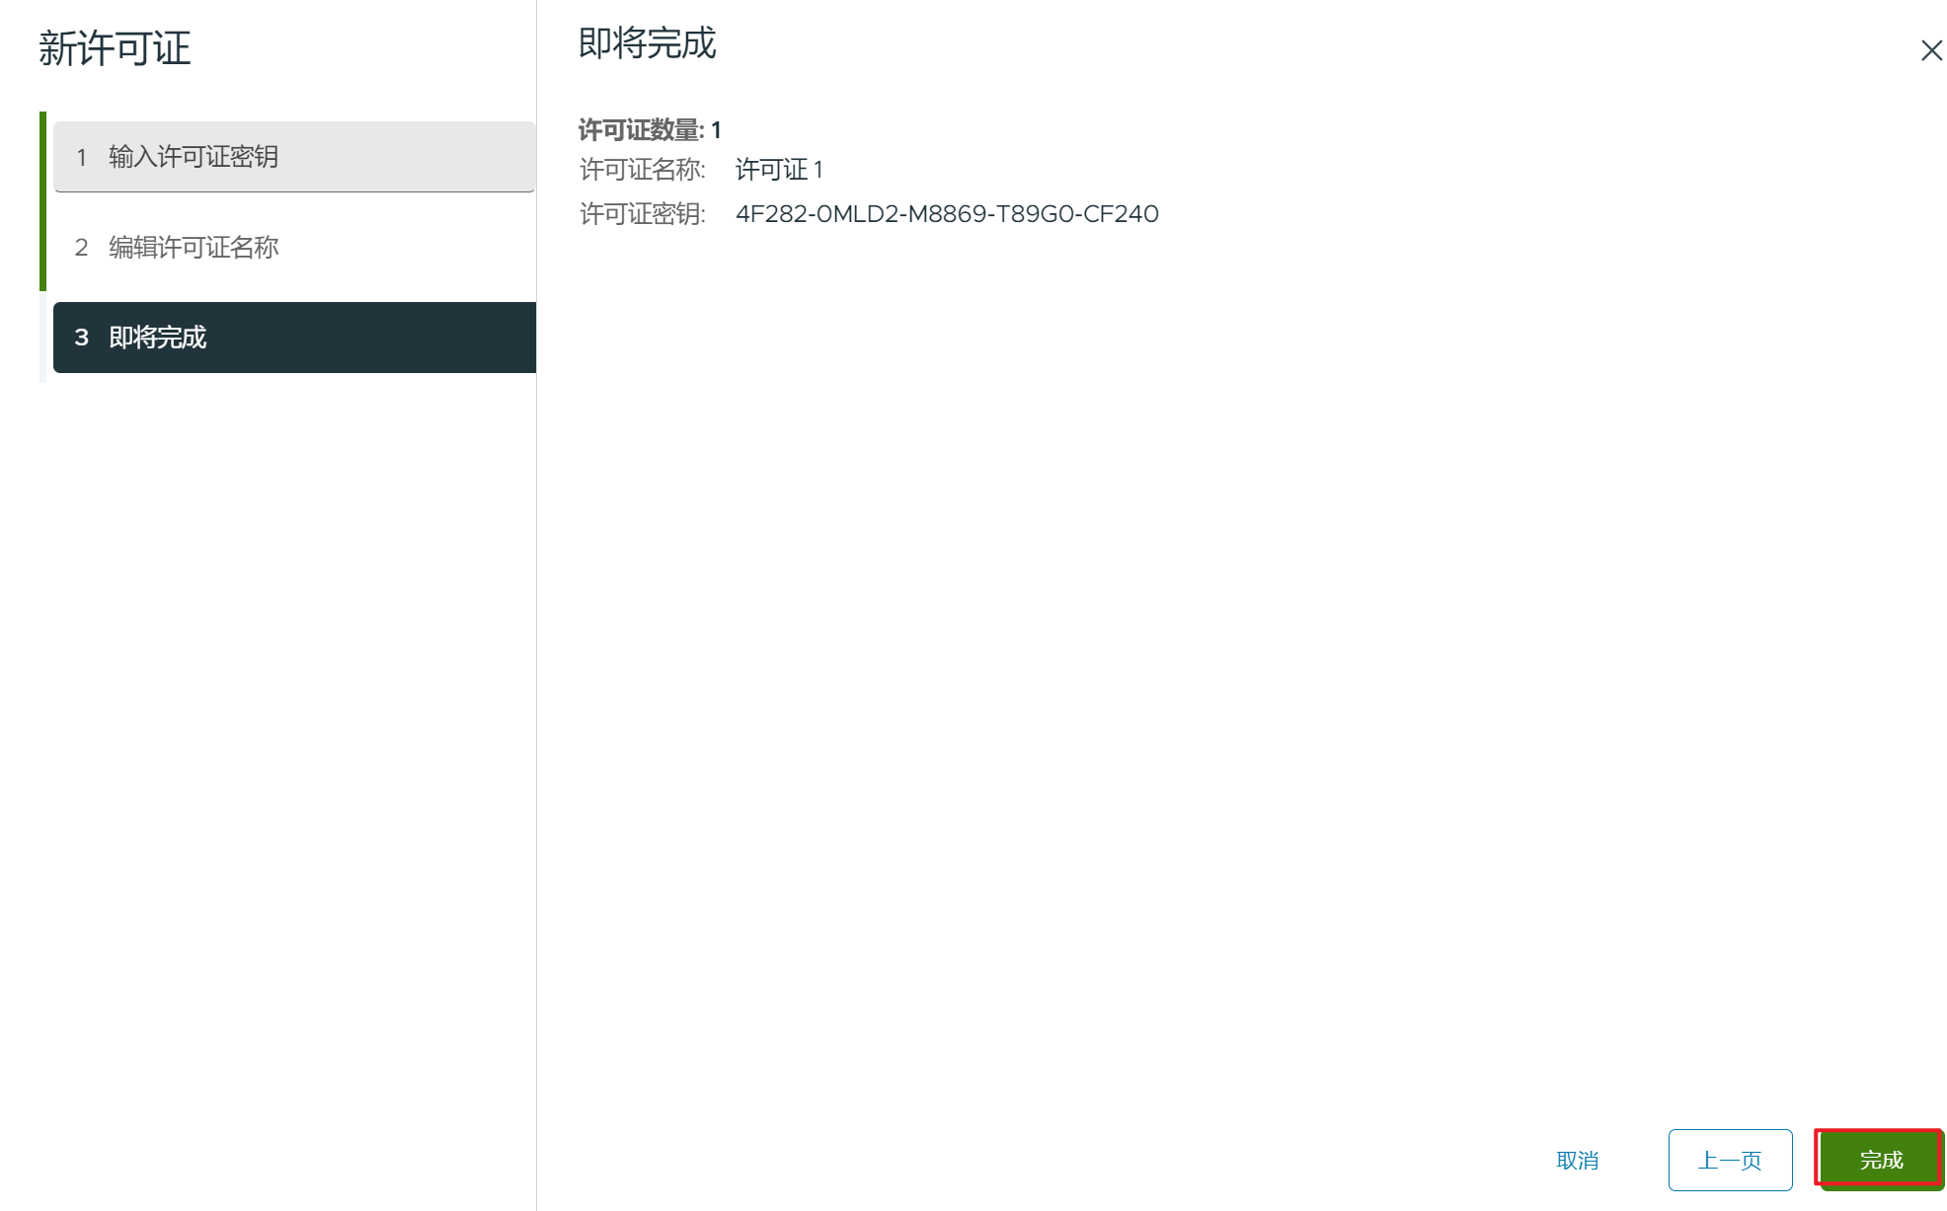Click green progress bar beside steps

[42, 201]
